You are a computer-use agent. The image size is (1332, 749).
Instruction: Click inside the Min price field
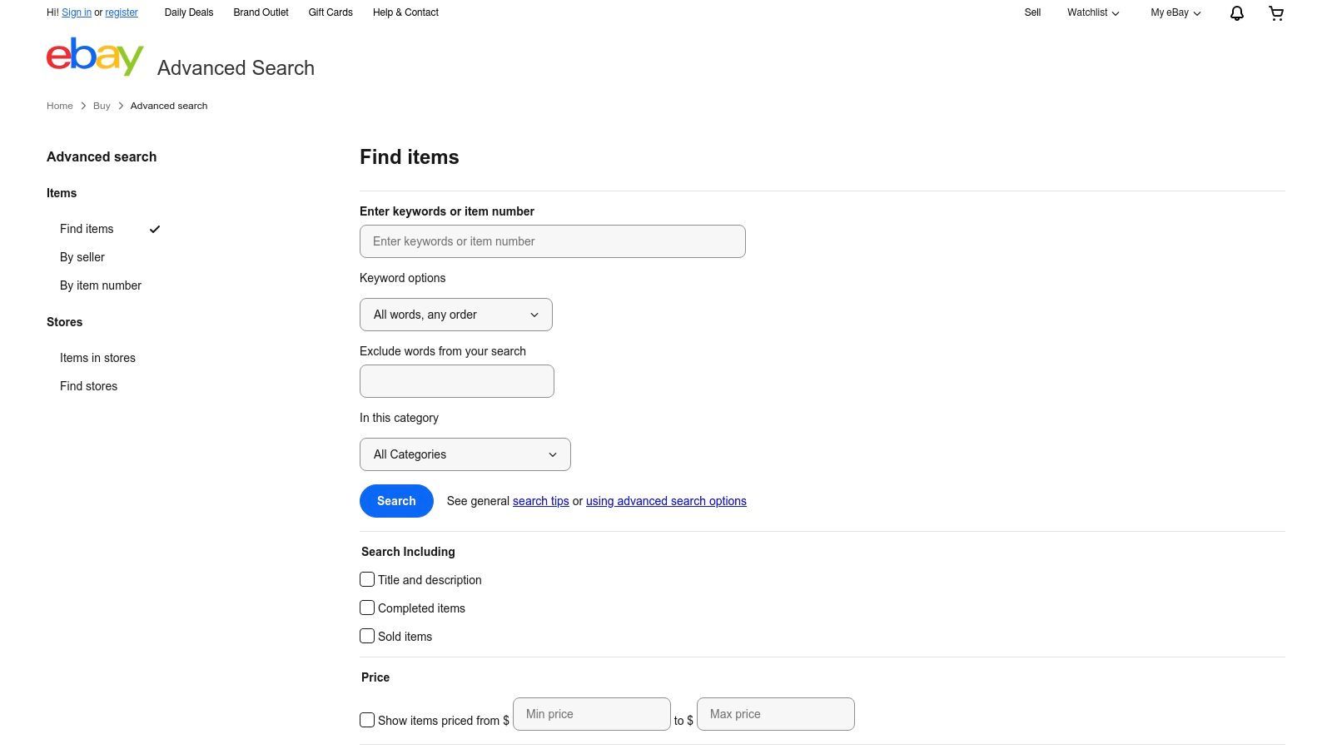pyautogui.click(x=591, y=714)
